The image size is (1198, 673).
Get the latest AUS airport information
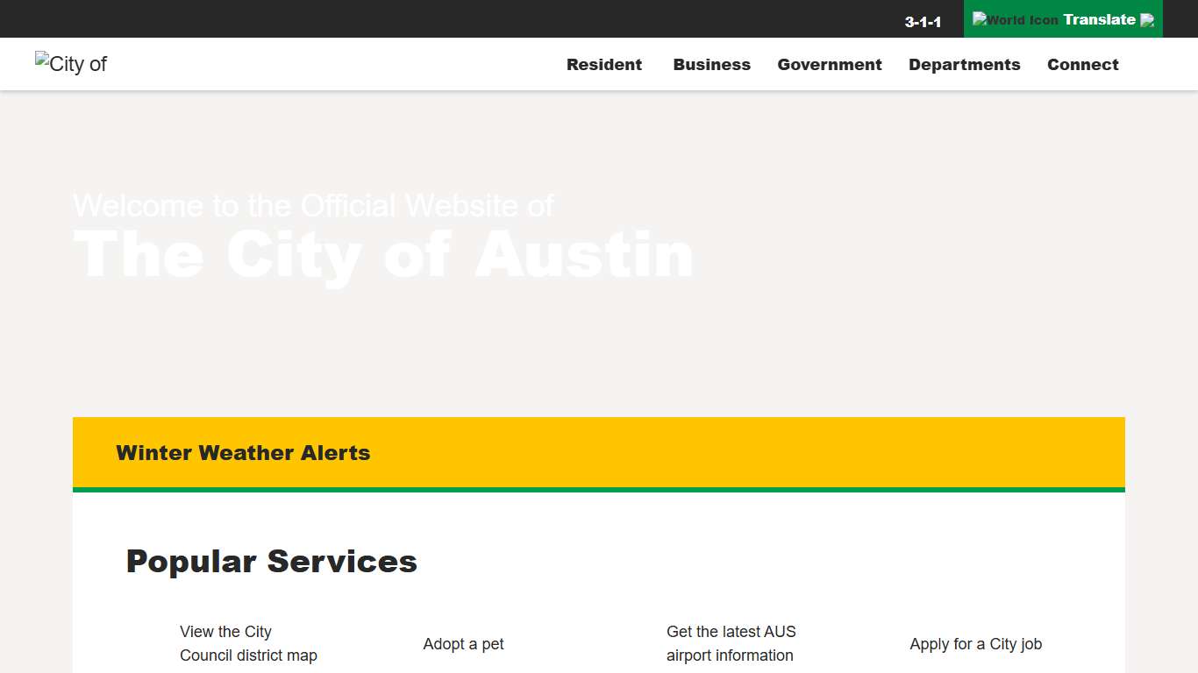(731, 643)
